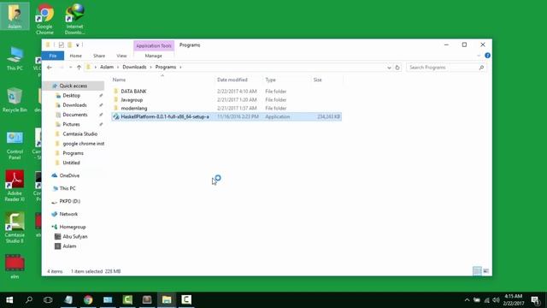Image resolution: width=547 pixels, height=308 pixels.
Task: Refresh the Programs folder view
Action: tap(397, 68)
